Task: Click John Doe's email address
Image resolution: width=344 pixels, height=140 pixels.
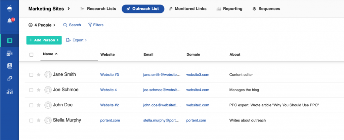Action: [x=162, y=105]
